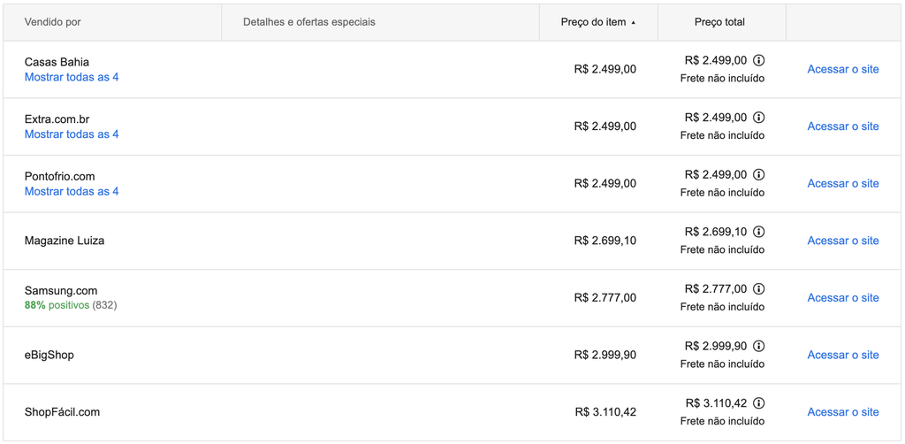Expand Mostrar todas as 4 under Extra.com.br

click(72, 134)
